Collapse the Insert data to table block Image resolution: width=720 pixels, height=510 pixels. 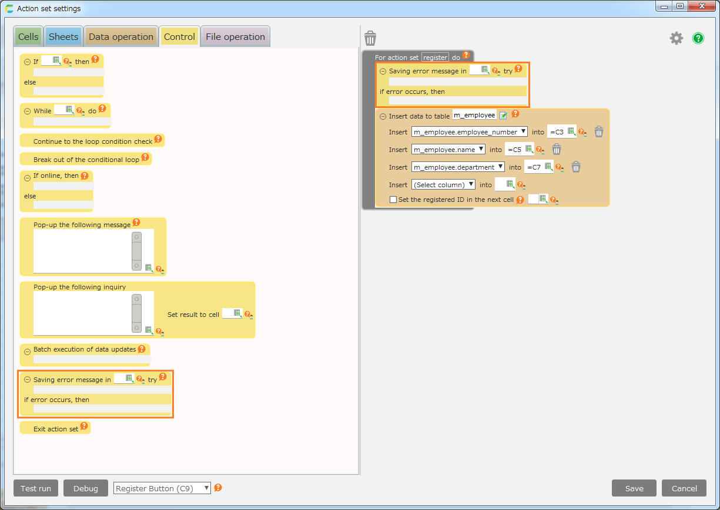tap(383, 116)
